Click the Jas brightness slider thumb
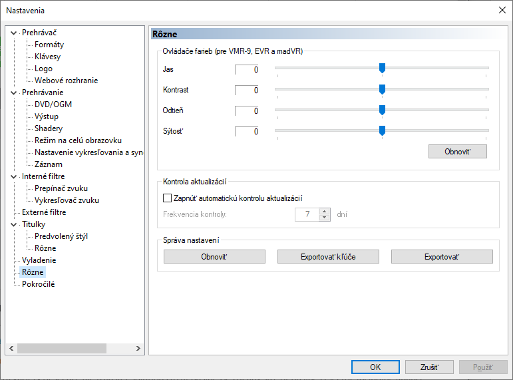This screenshot has width=513, height=380. pos(382,68)
